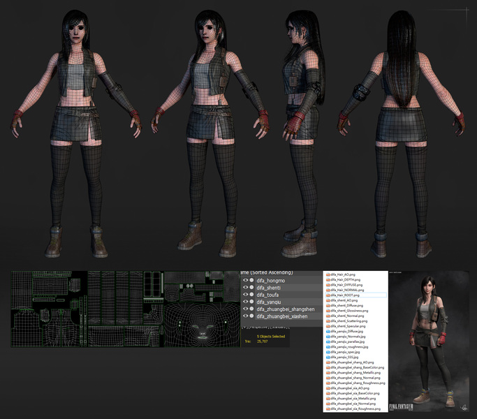Click the round geometry icon beside difa_hongmo
The width and height of the screenshot is (477, 419).
pos(251,280)
